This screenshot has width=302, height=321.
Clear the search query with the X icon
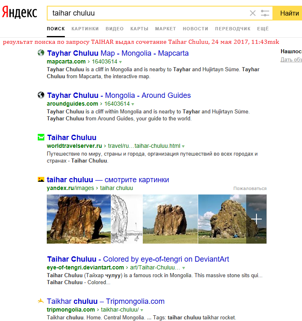(253, 13)
